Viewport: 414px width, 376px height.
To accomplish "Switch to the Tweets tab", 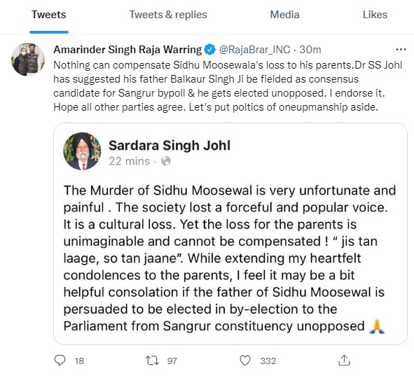I will click(x=49, y=15).
